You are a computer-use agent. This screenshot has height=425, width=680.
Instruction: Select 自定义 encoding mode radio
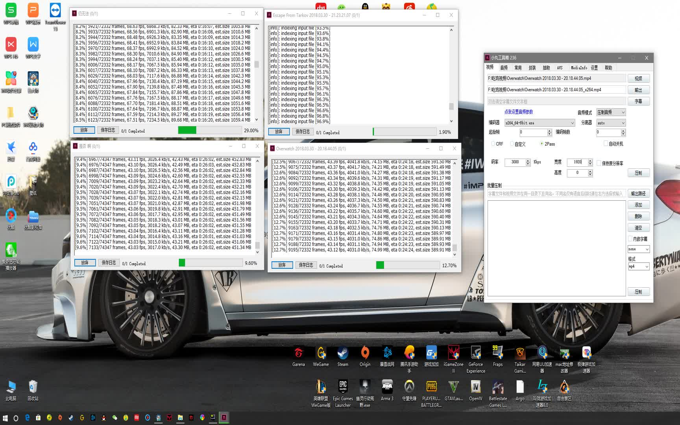518,144
